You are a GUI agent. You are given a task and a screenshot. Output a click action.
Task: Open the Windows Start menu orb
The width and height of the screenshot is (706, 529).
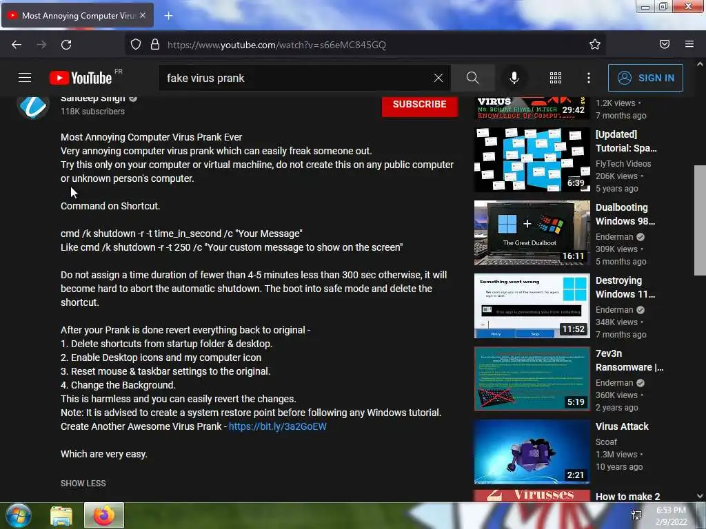tap(18, 515)
